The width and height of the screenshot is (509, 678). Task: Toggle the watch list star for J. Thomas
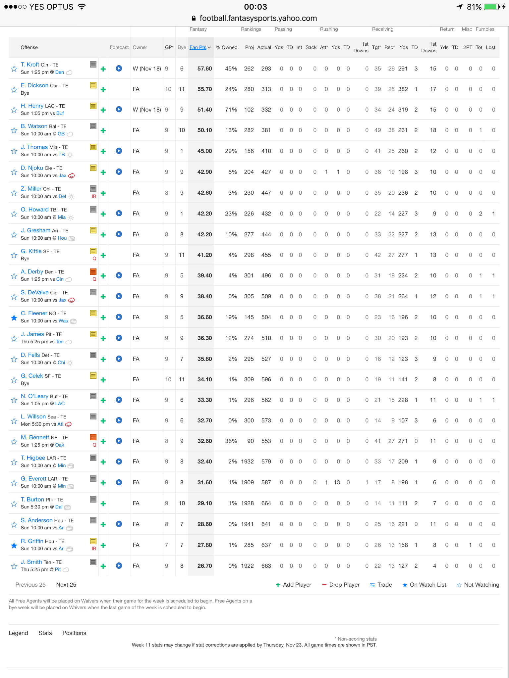coord(14,151)
